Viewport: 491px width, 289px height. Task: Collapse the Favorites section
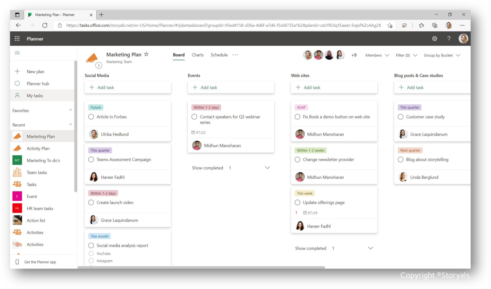71,110
